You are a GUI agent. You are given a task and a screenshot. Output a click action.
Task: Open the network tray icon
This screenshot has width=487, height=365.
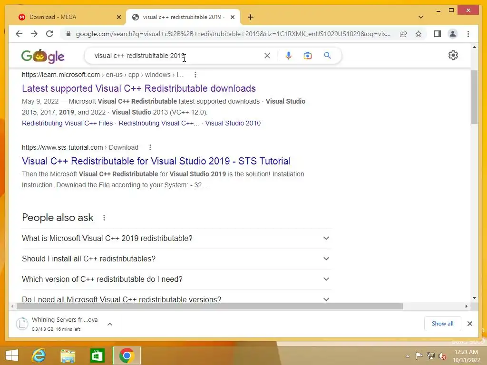pos(430,355)
